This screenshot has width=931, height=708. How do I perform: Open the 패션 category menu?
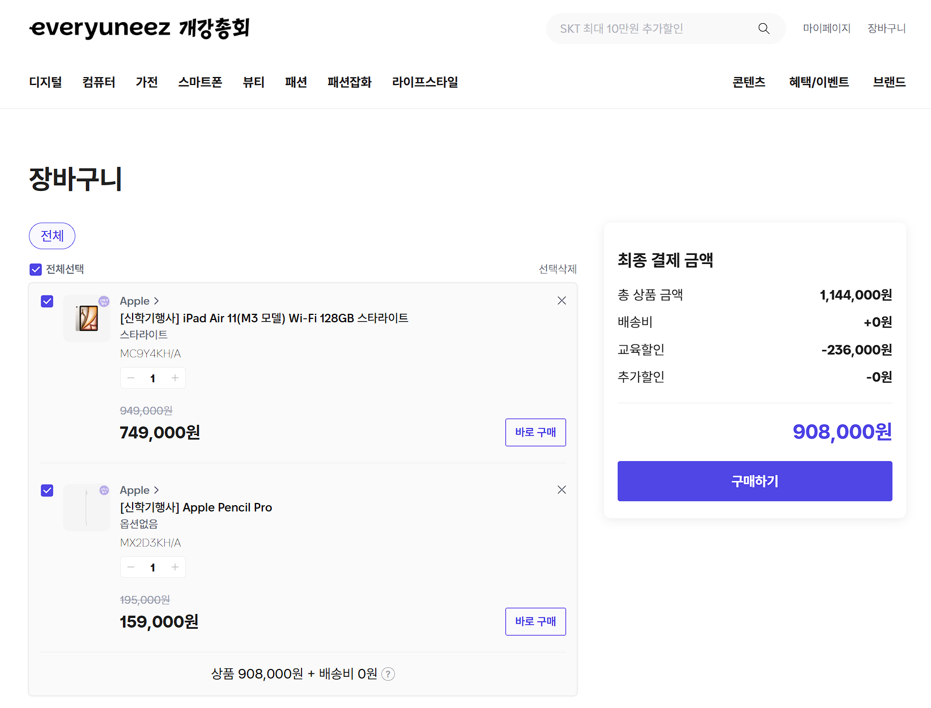pos(296,82)
